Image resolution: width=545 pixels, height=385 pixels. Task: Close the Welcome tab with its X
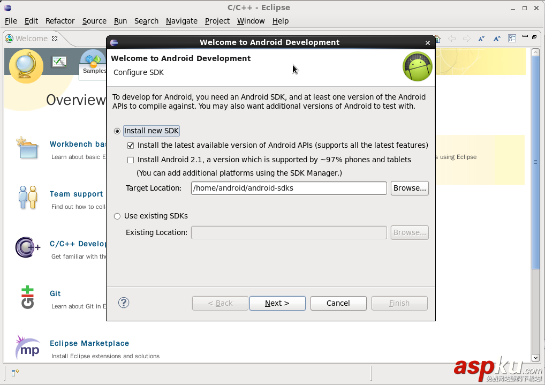point(55,38)
